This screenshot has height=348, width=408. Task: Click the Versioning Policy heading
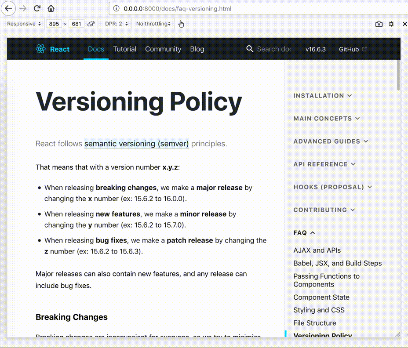139,102
